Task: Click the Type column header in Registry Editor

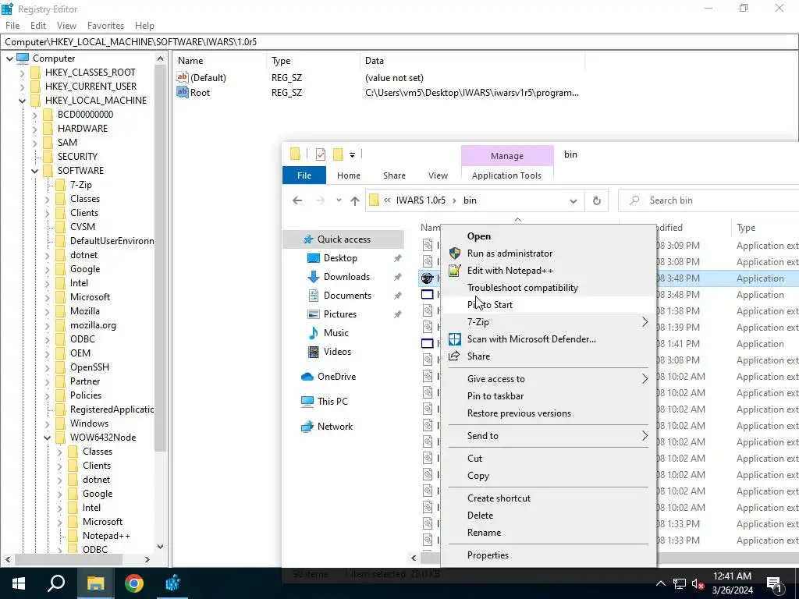Action: click(312, 61)
